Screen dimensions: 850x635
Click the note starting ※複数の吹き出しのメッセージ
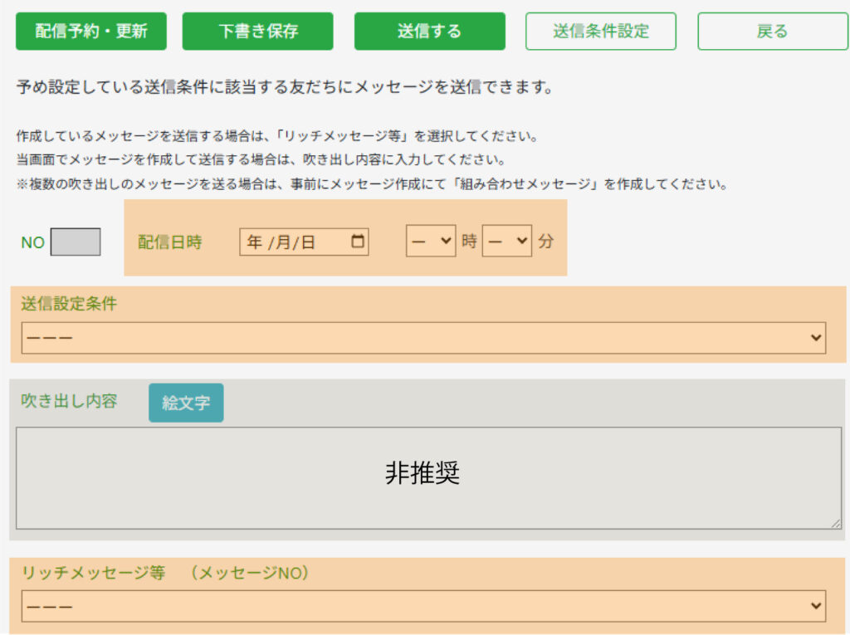point(372,184)
